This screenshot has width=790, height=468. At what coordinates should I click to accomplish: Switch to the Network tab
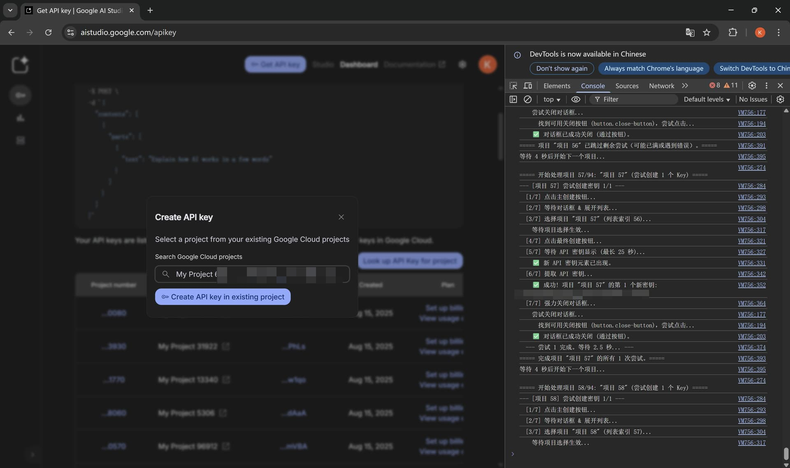tap(661, 86)
